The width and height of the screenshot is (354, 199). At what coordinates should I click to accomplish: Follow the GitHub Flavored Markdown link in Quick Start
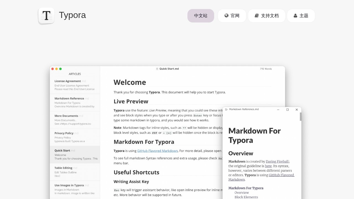157,151
